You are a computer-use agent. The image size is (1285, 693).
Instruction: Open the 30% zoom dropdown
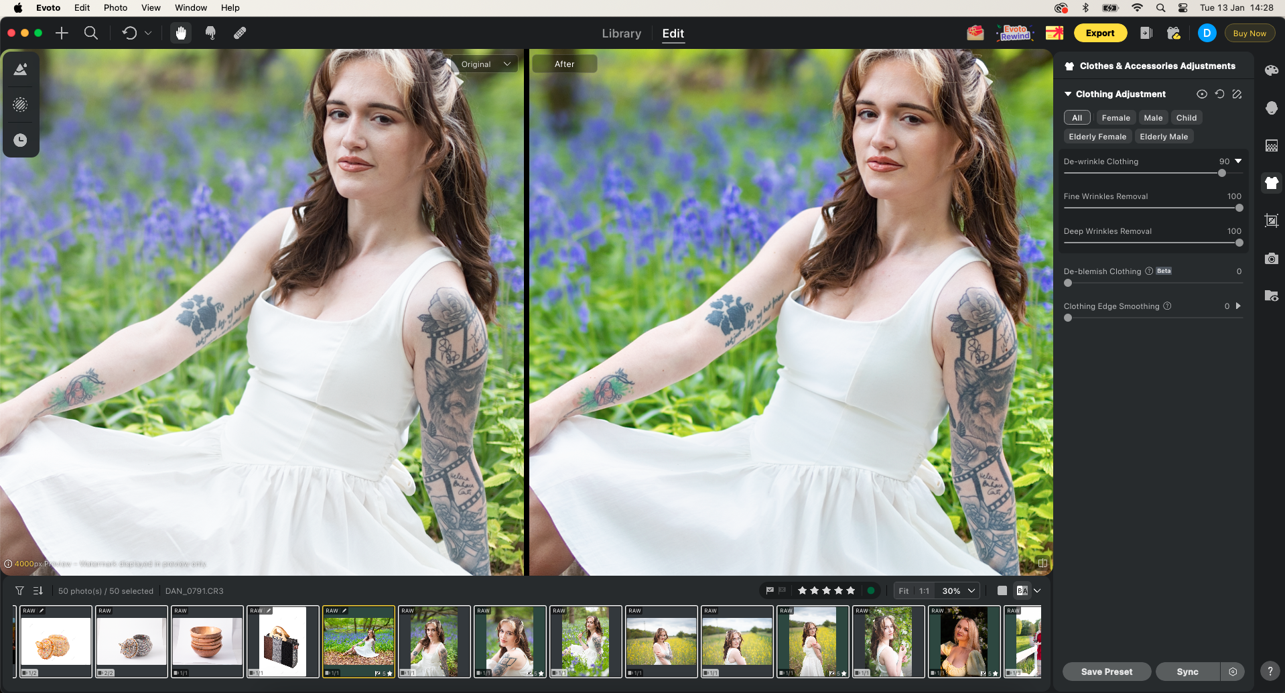956,590
